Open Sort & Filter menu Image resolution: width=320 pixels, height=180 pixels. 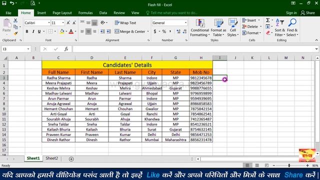coord(280,28)
